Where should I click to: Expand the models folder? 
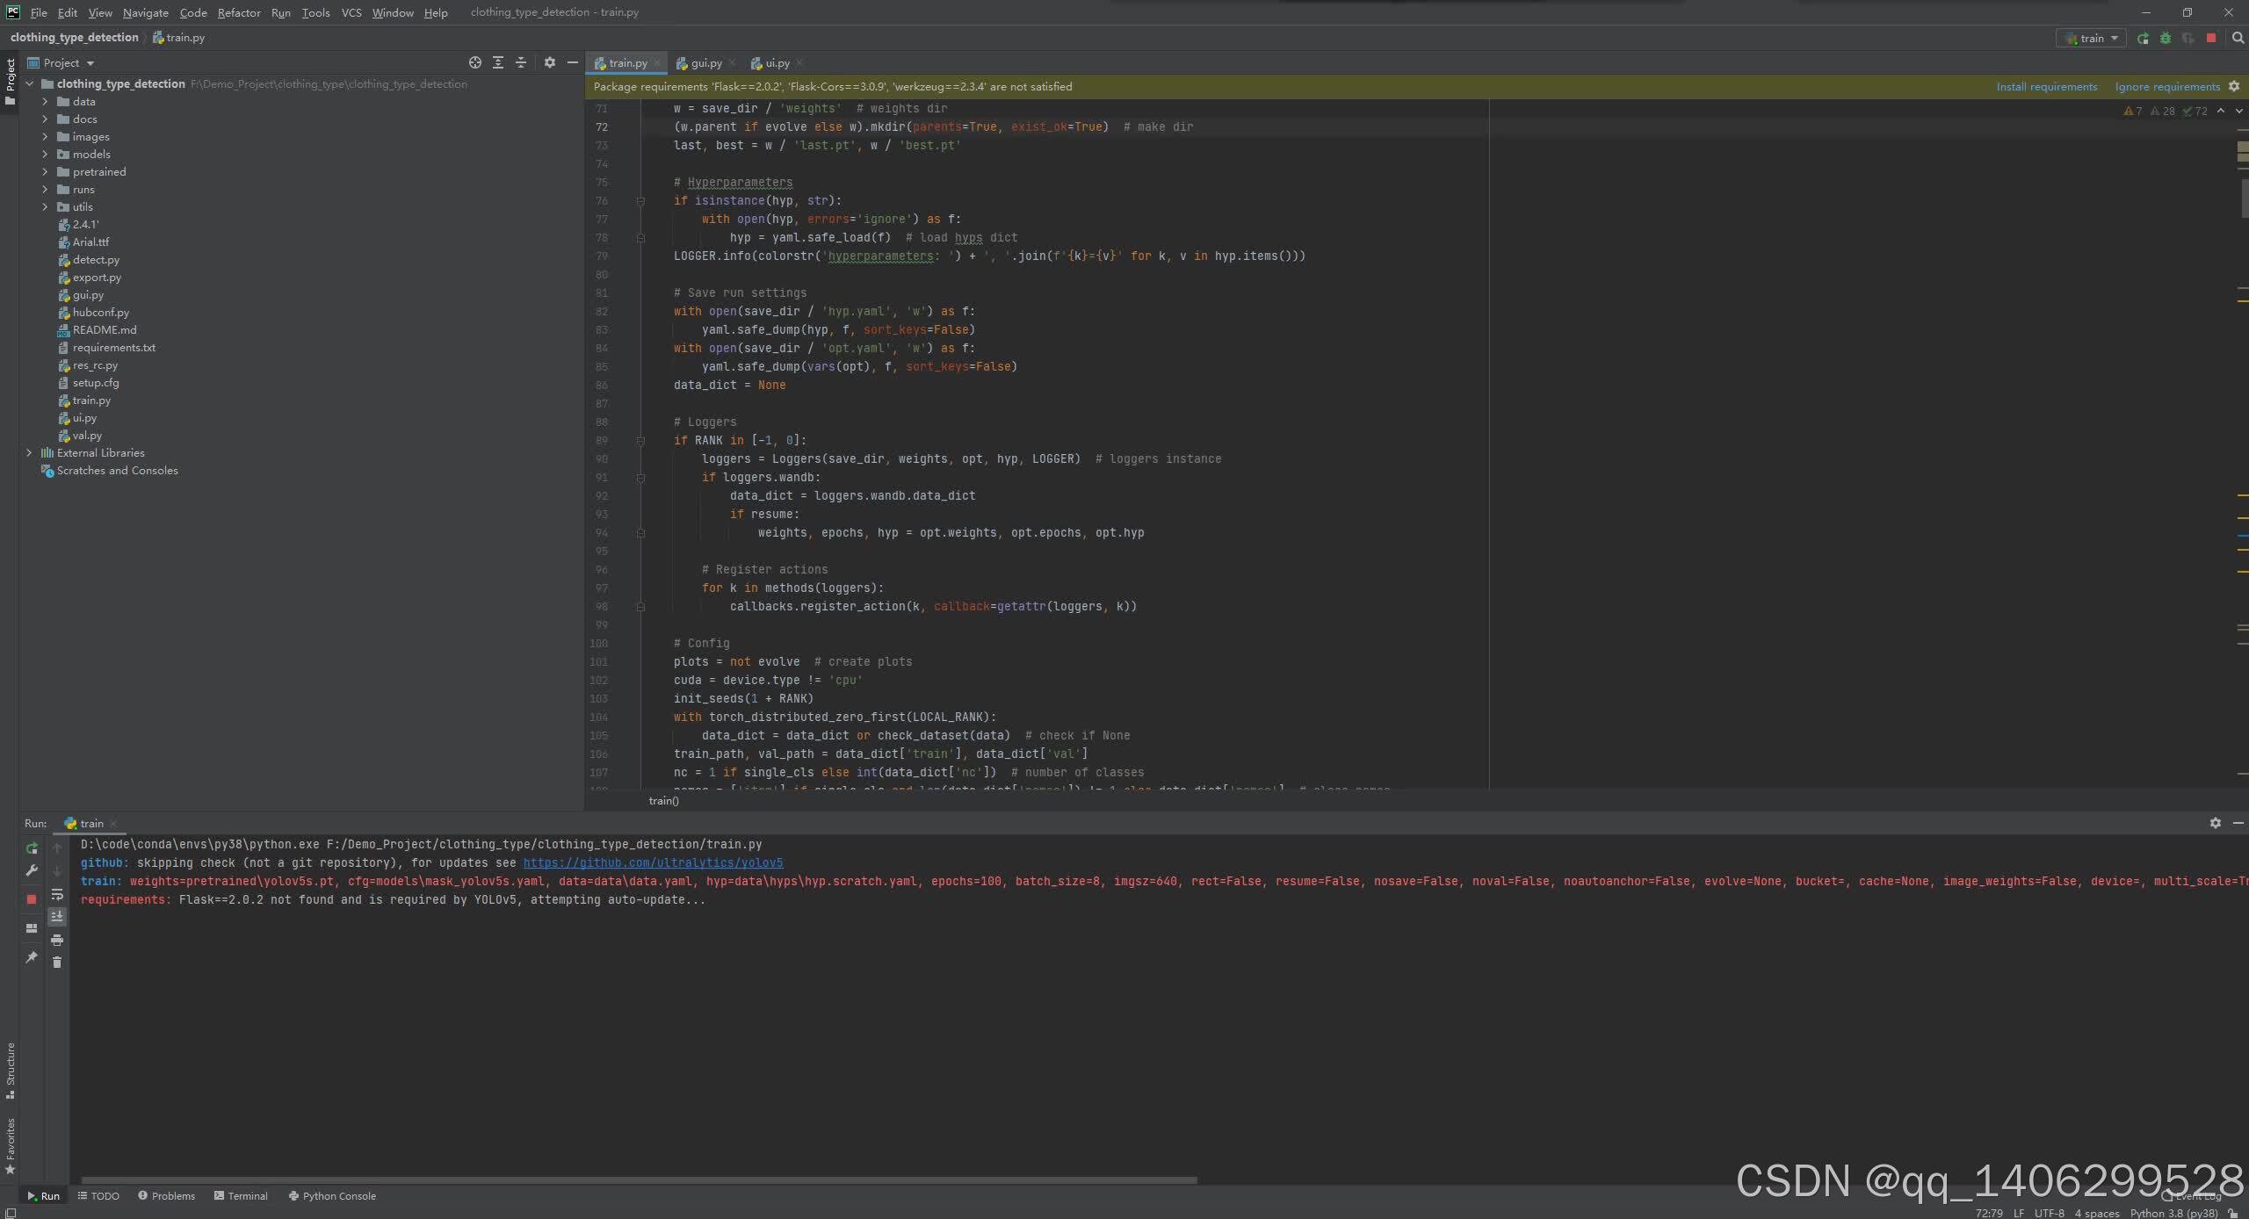point(45,154)
